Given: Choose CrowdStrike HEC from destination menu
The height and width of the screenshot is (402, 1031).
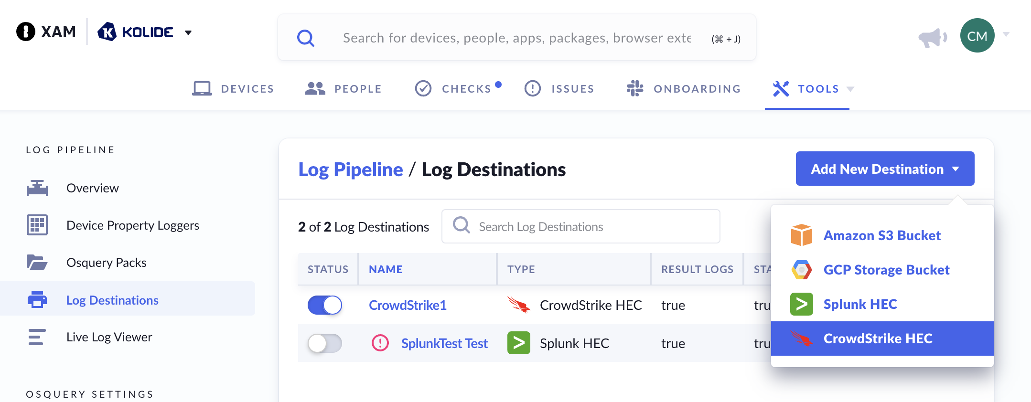Looking at the screenshot, I should pyautogui.click(x=877, y=339).
